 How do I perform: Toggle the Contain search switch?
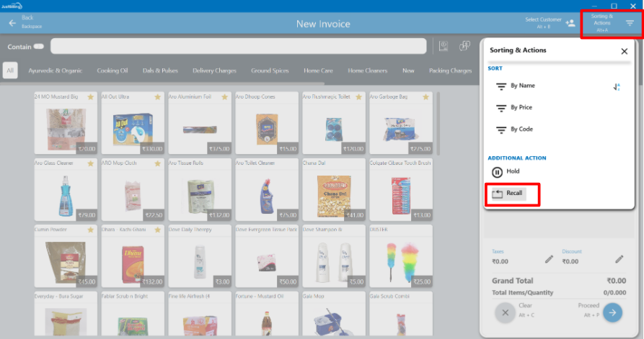pyautogui.click(x=38, y=47)
